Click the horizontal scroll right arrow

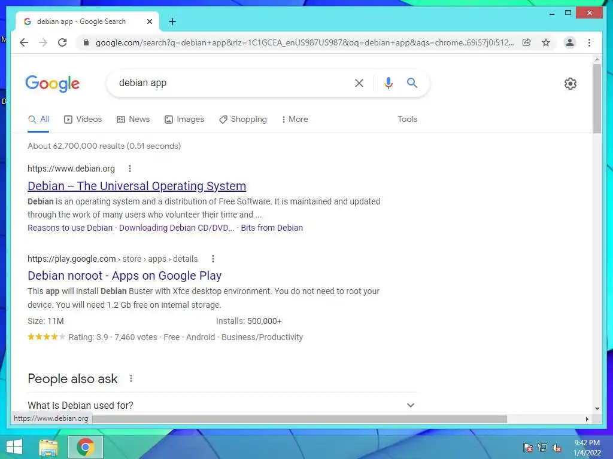tap(587, 419)
